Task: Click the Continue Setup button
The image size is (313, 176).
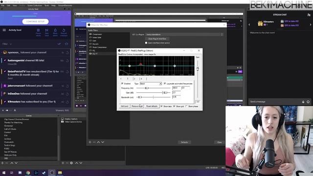Action: click(x=35, y=22)
